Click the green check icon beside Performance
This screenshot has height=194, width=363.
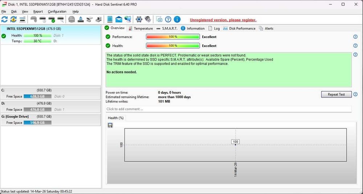coord(108,37)
